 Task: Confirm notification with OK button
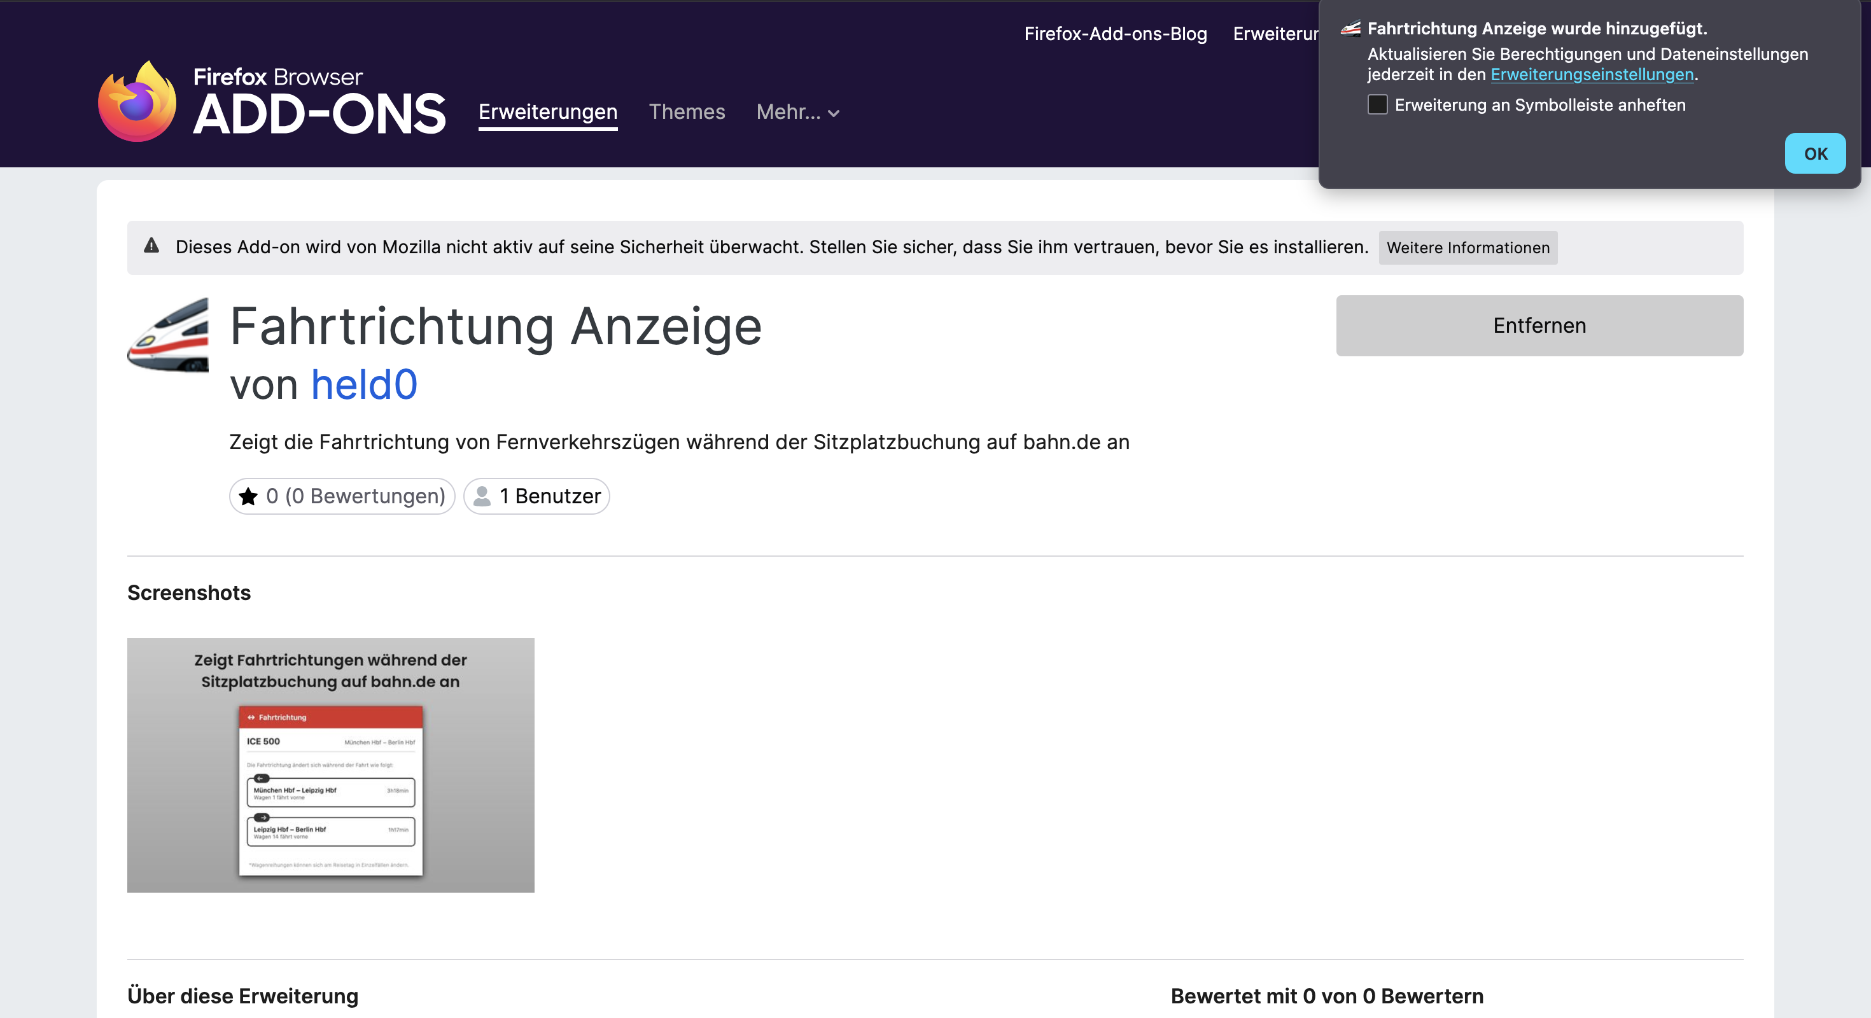click(1815, 153)
